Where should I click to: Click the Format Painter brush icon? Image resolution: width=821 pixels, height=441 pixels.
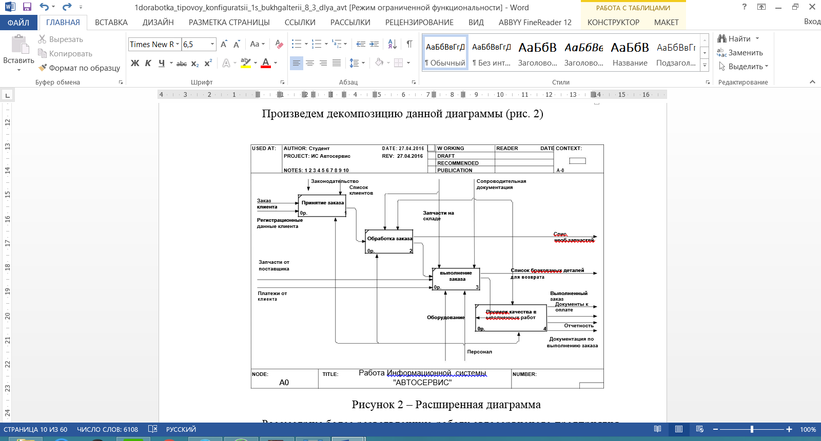[43, 68]
